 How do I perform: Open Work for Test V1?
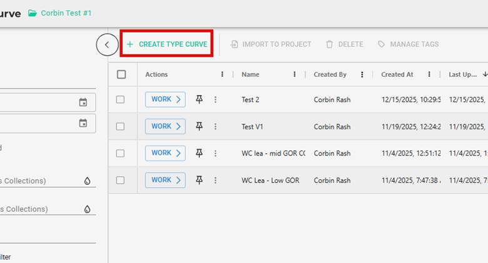[165, 126]
